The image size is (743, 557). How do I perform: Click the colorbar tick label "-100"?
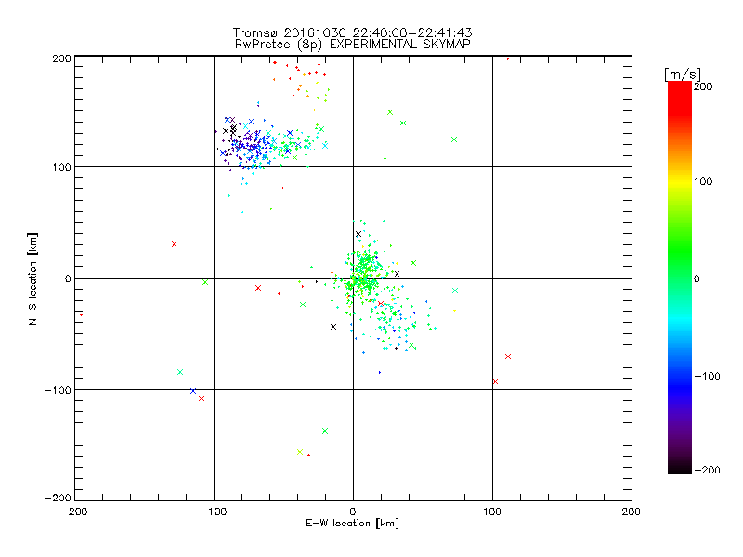(707, 377)
